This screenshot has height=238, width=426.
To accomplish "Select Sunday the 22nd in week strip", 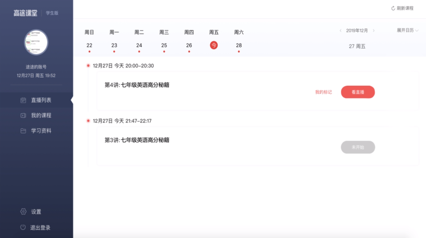I will [89, 46].
